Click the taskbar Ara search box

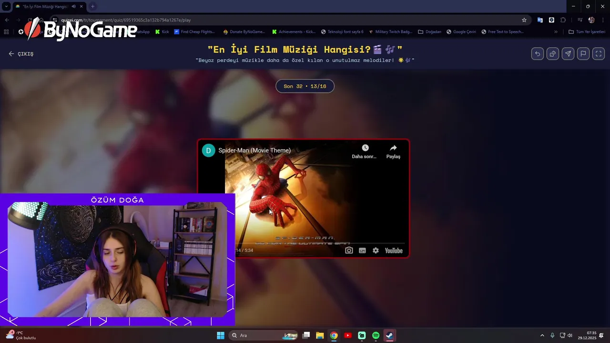click(264, 335)
